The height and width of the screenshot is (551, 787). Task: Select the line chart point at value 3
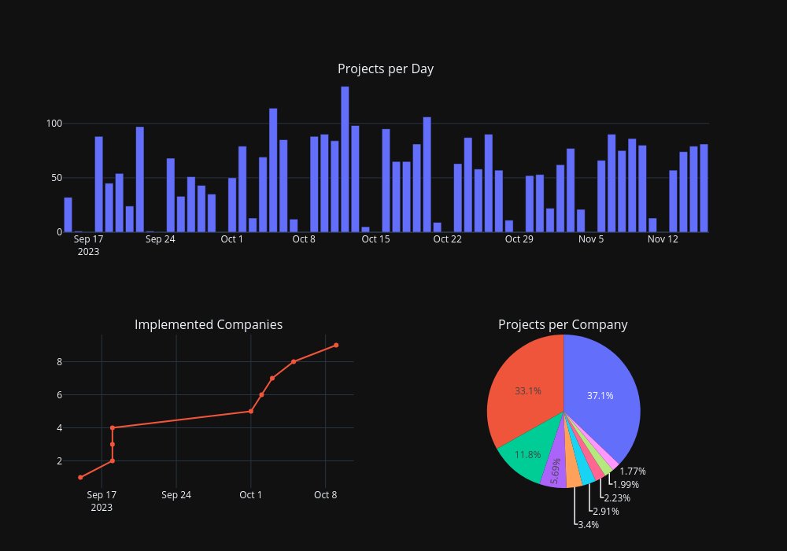click(x=113, y=444)
